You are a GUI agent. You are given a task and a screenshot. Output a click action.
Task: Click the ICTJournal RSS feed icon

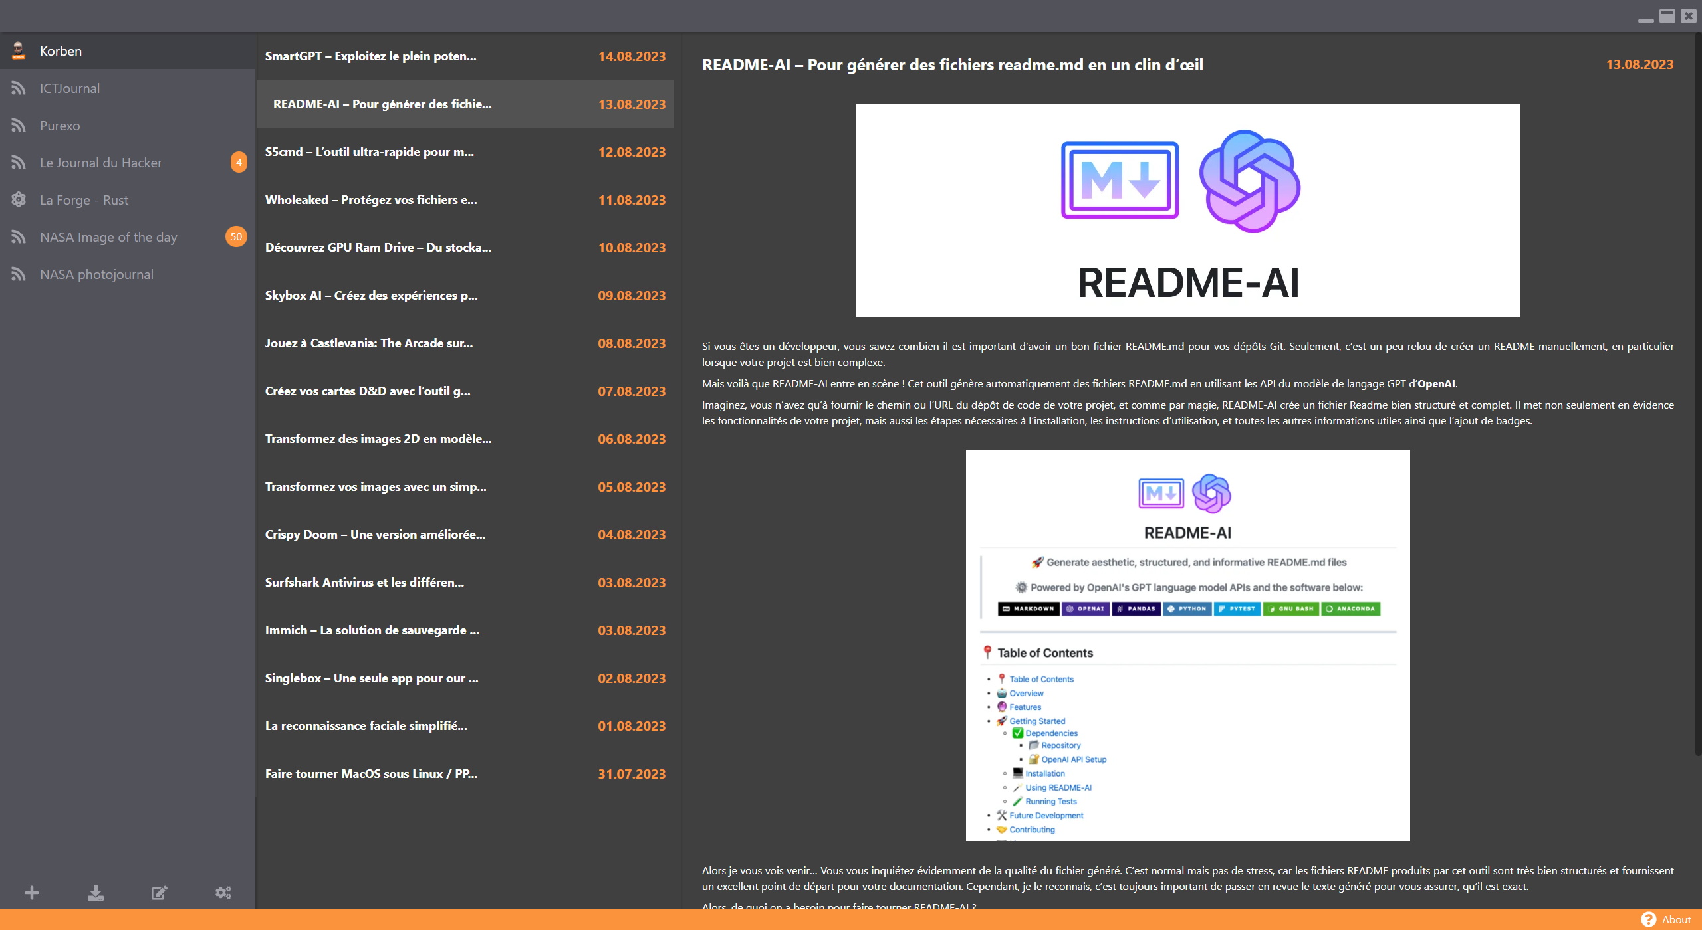pyautogui.click(x=19, y=88)
